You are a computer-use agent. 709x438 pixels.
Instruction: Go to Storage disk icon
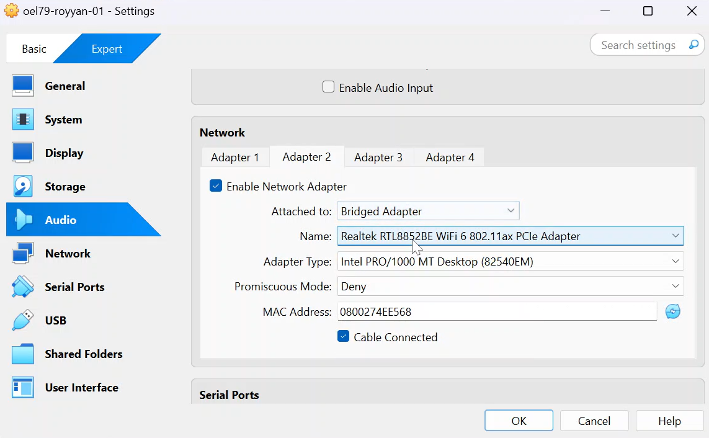coord(23,187)
